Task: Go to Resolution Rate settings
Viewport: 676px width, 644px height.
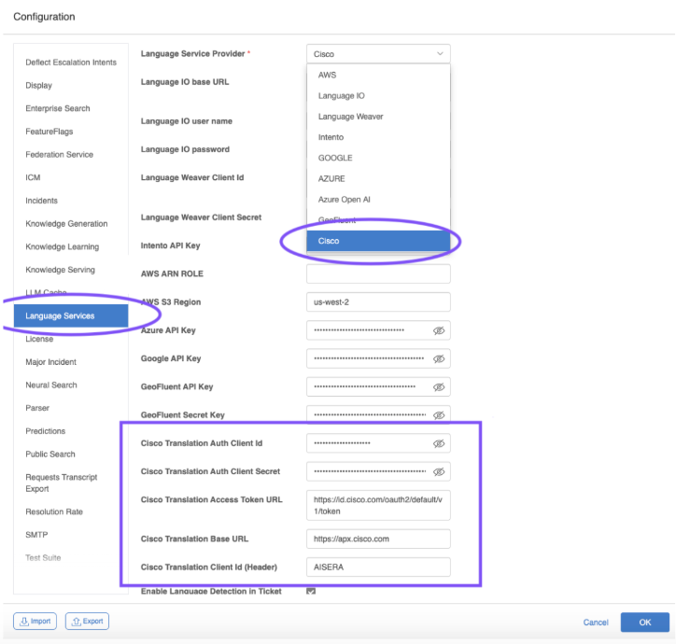Action: pyautogui.click(x=71, y=511)
